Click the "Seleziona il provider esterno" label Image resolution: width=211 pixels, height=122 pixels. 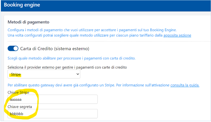click(x=67, y=67)
